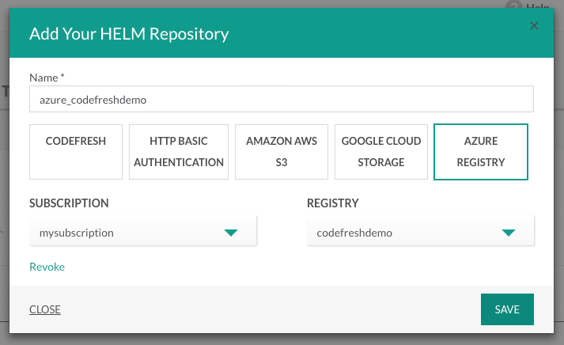Select HTTP BASIC AUTHENTICATION option
The width and height of the screenshot is (564, 345).
179,152
